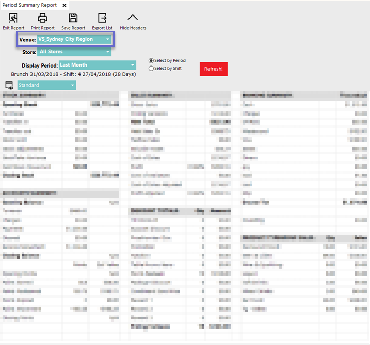Enable the Select by Shift radio option

tap(151, 68)
